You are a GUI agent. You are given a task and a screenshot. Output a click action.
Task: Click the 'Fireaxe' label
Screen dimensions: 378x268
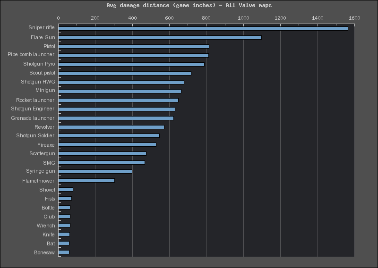[46, 145]
